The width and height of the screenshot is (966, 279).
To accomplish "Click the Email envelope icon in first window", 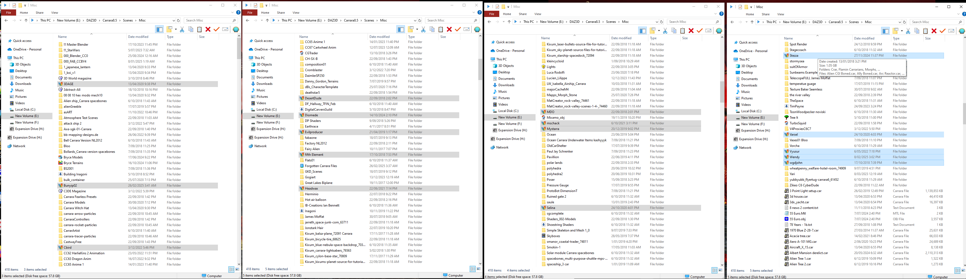I will coord(225,29).
